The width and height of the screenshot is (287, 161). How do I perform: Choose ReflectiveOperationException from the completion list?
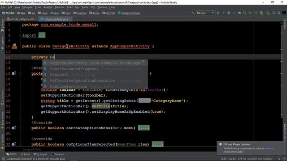click(x=95, y=80)
